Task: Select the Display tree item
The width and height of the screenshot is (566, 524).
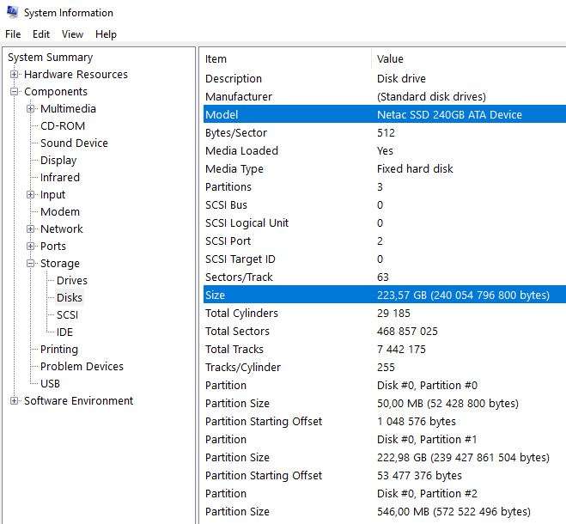Action: pyautogui.click(x=58, y=161)
